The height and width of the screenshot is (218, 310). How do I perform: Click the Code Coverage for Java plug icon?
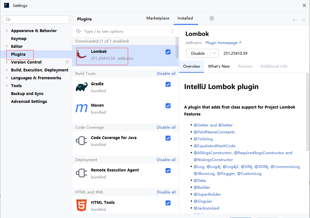pyautogui.click(x=82, y=141)
